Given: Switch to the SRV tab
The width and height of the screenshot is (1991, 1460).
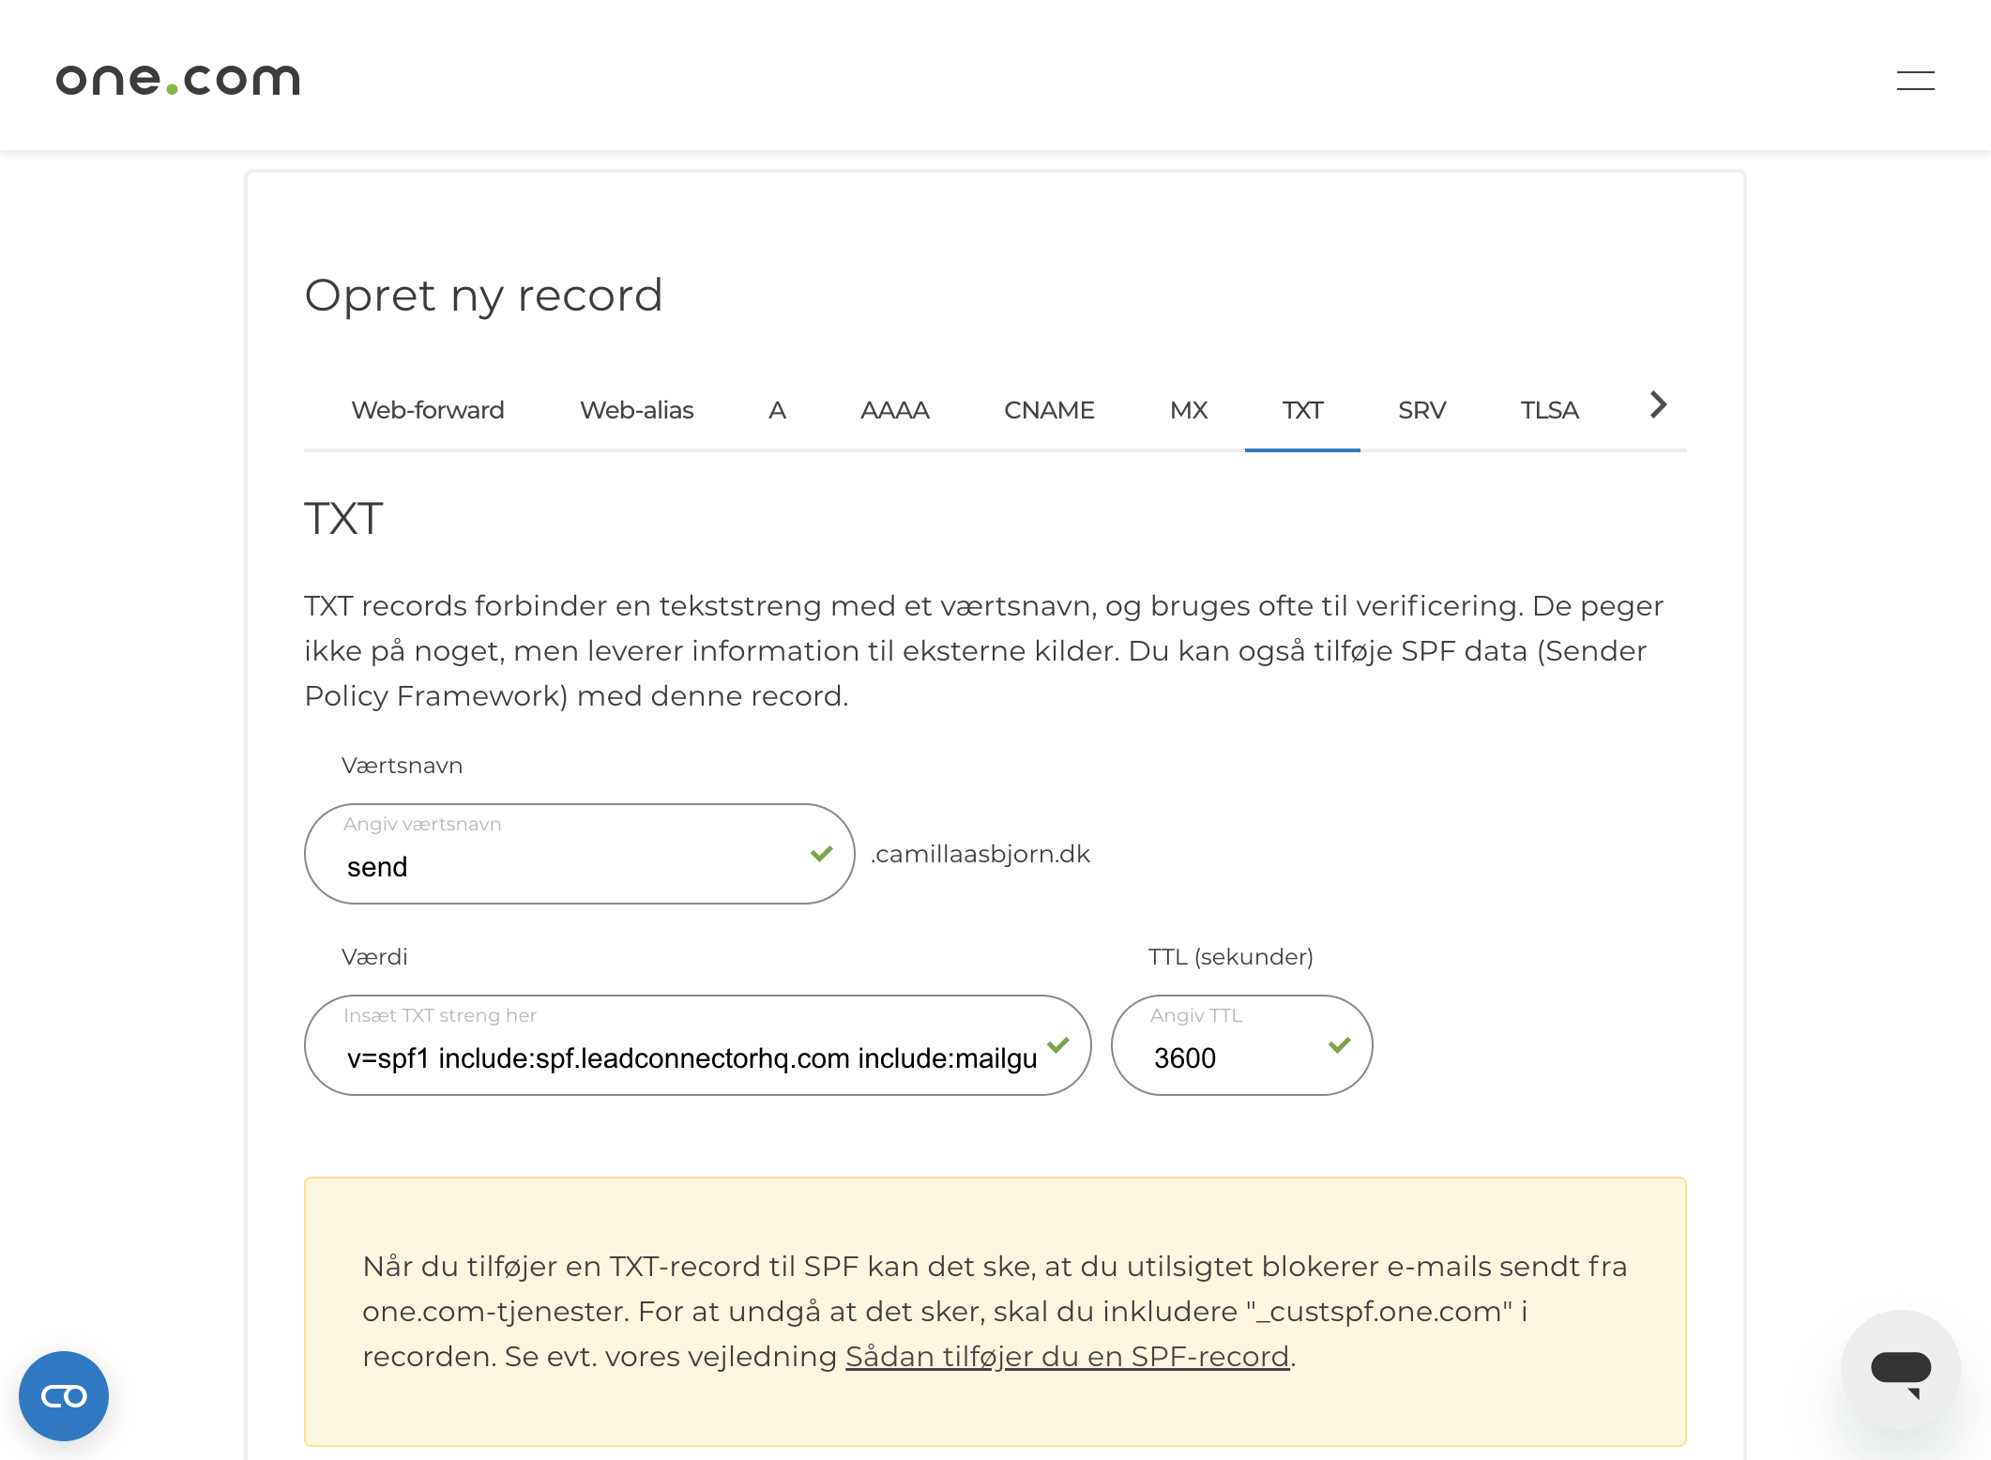Looking at the screenshot, I should click(x=1421, y=410).
